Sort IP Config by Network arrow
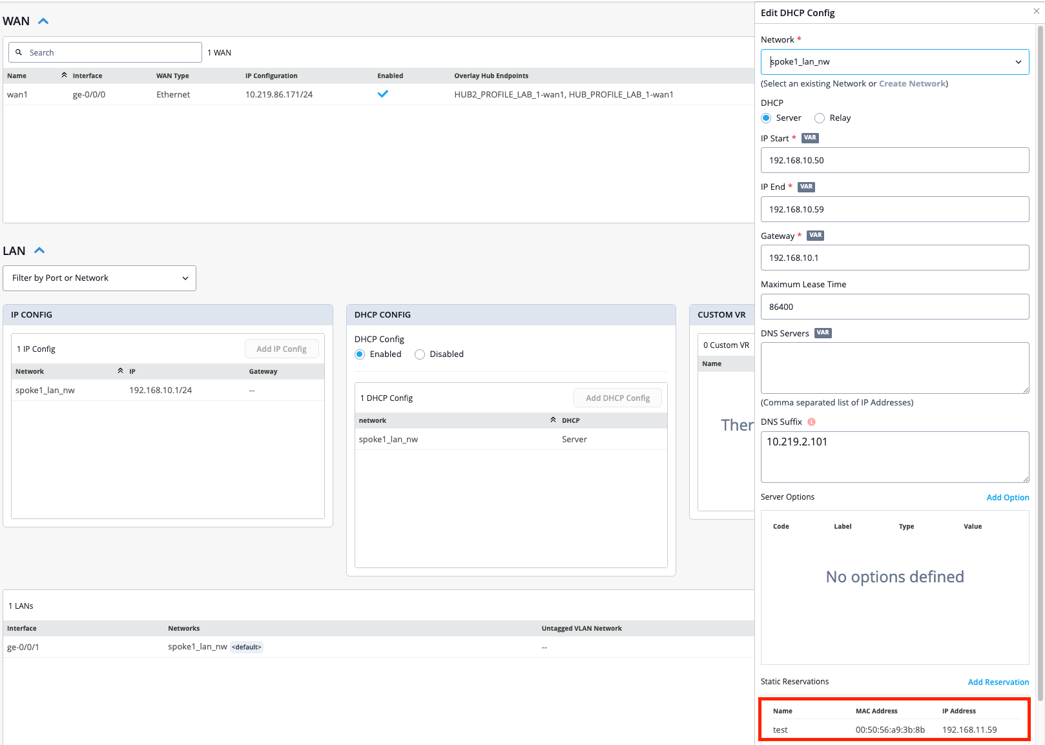 coord(120,371)
